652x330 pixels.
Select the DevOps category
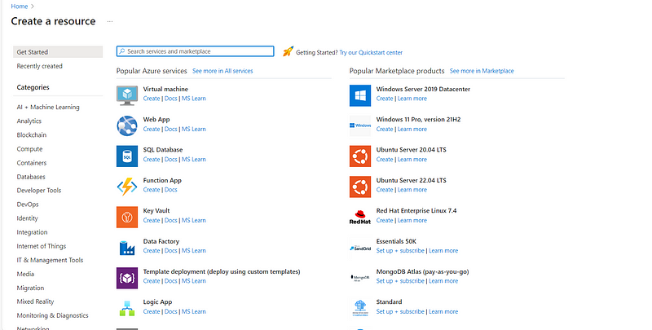[28, 205]
